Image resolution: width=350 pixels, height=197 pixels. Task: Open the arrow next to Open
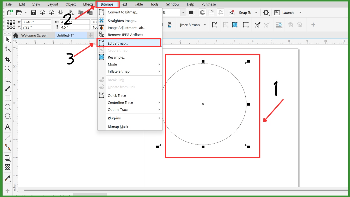(x=25, y=13)
